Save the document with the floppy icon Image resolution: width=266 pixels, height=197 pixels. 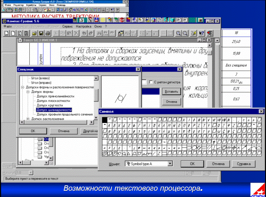41,33
